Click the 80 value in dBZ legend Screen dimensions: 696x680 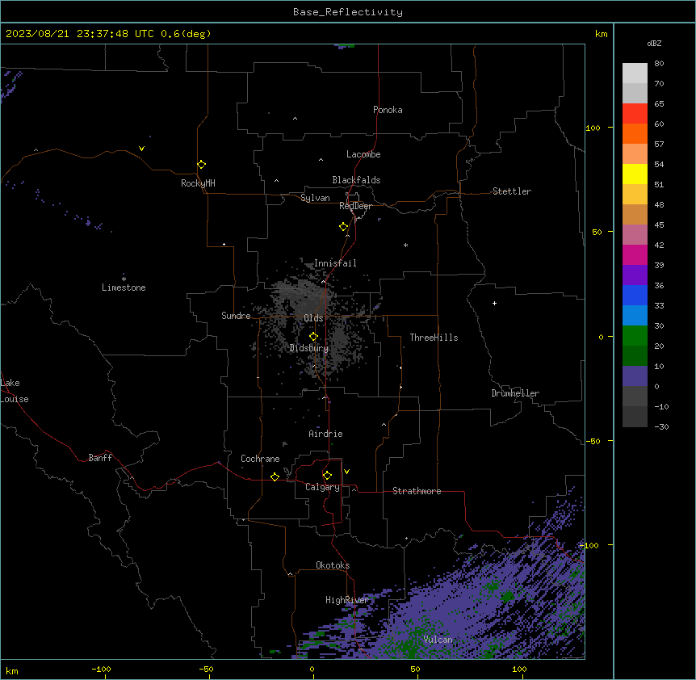(659, 64)
